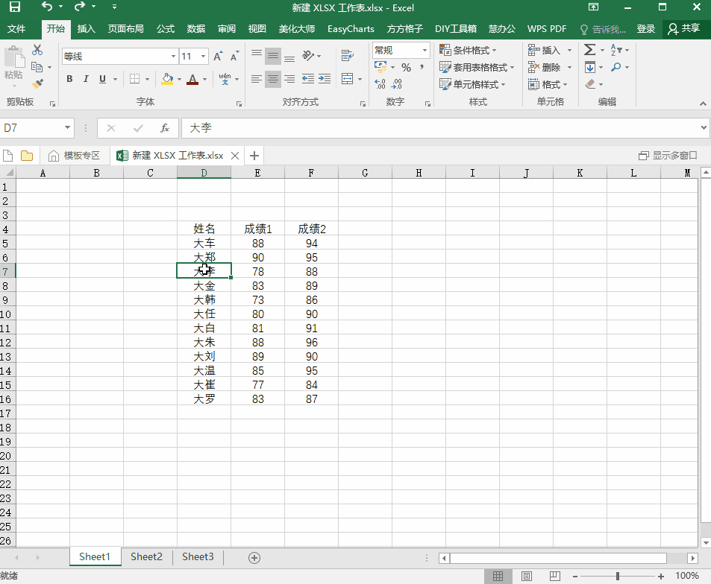Viewport: 711px width, 584px height.
Task: Open the font size dropdown
Action: pyautogui.click(x=203, y=56)
